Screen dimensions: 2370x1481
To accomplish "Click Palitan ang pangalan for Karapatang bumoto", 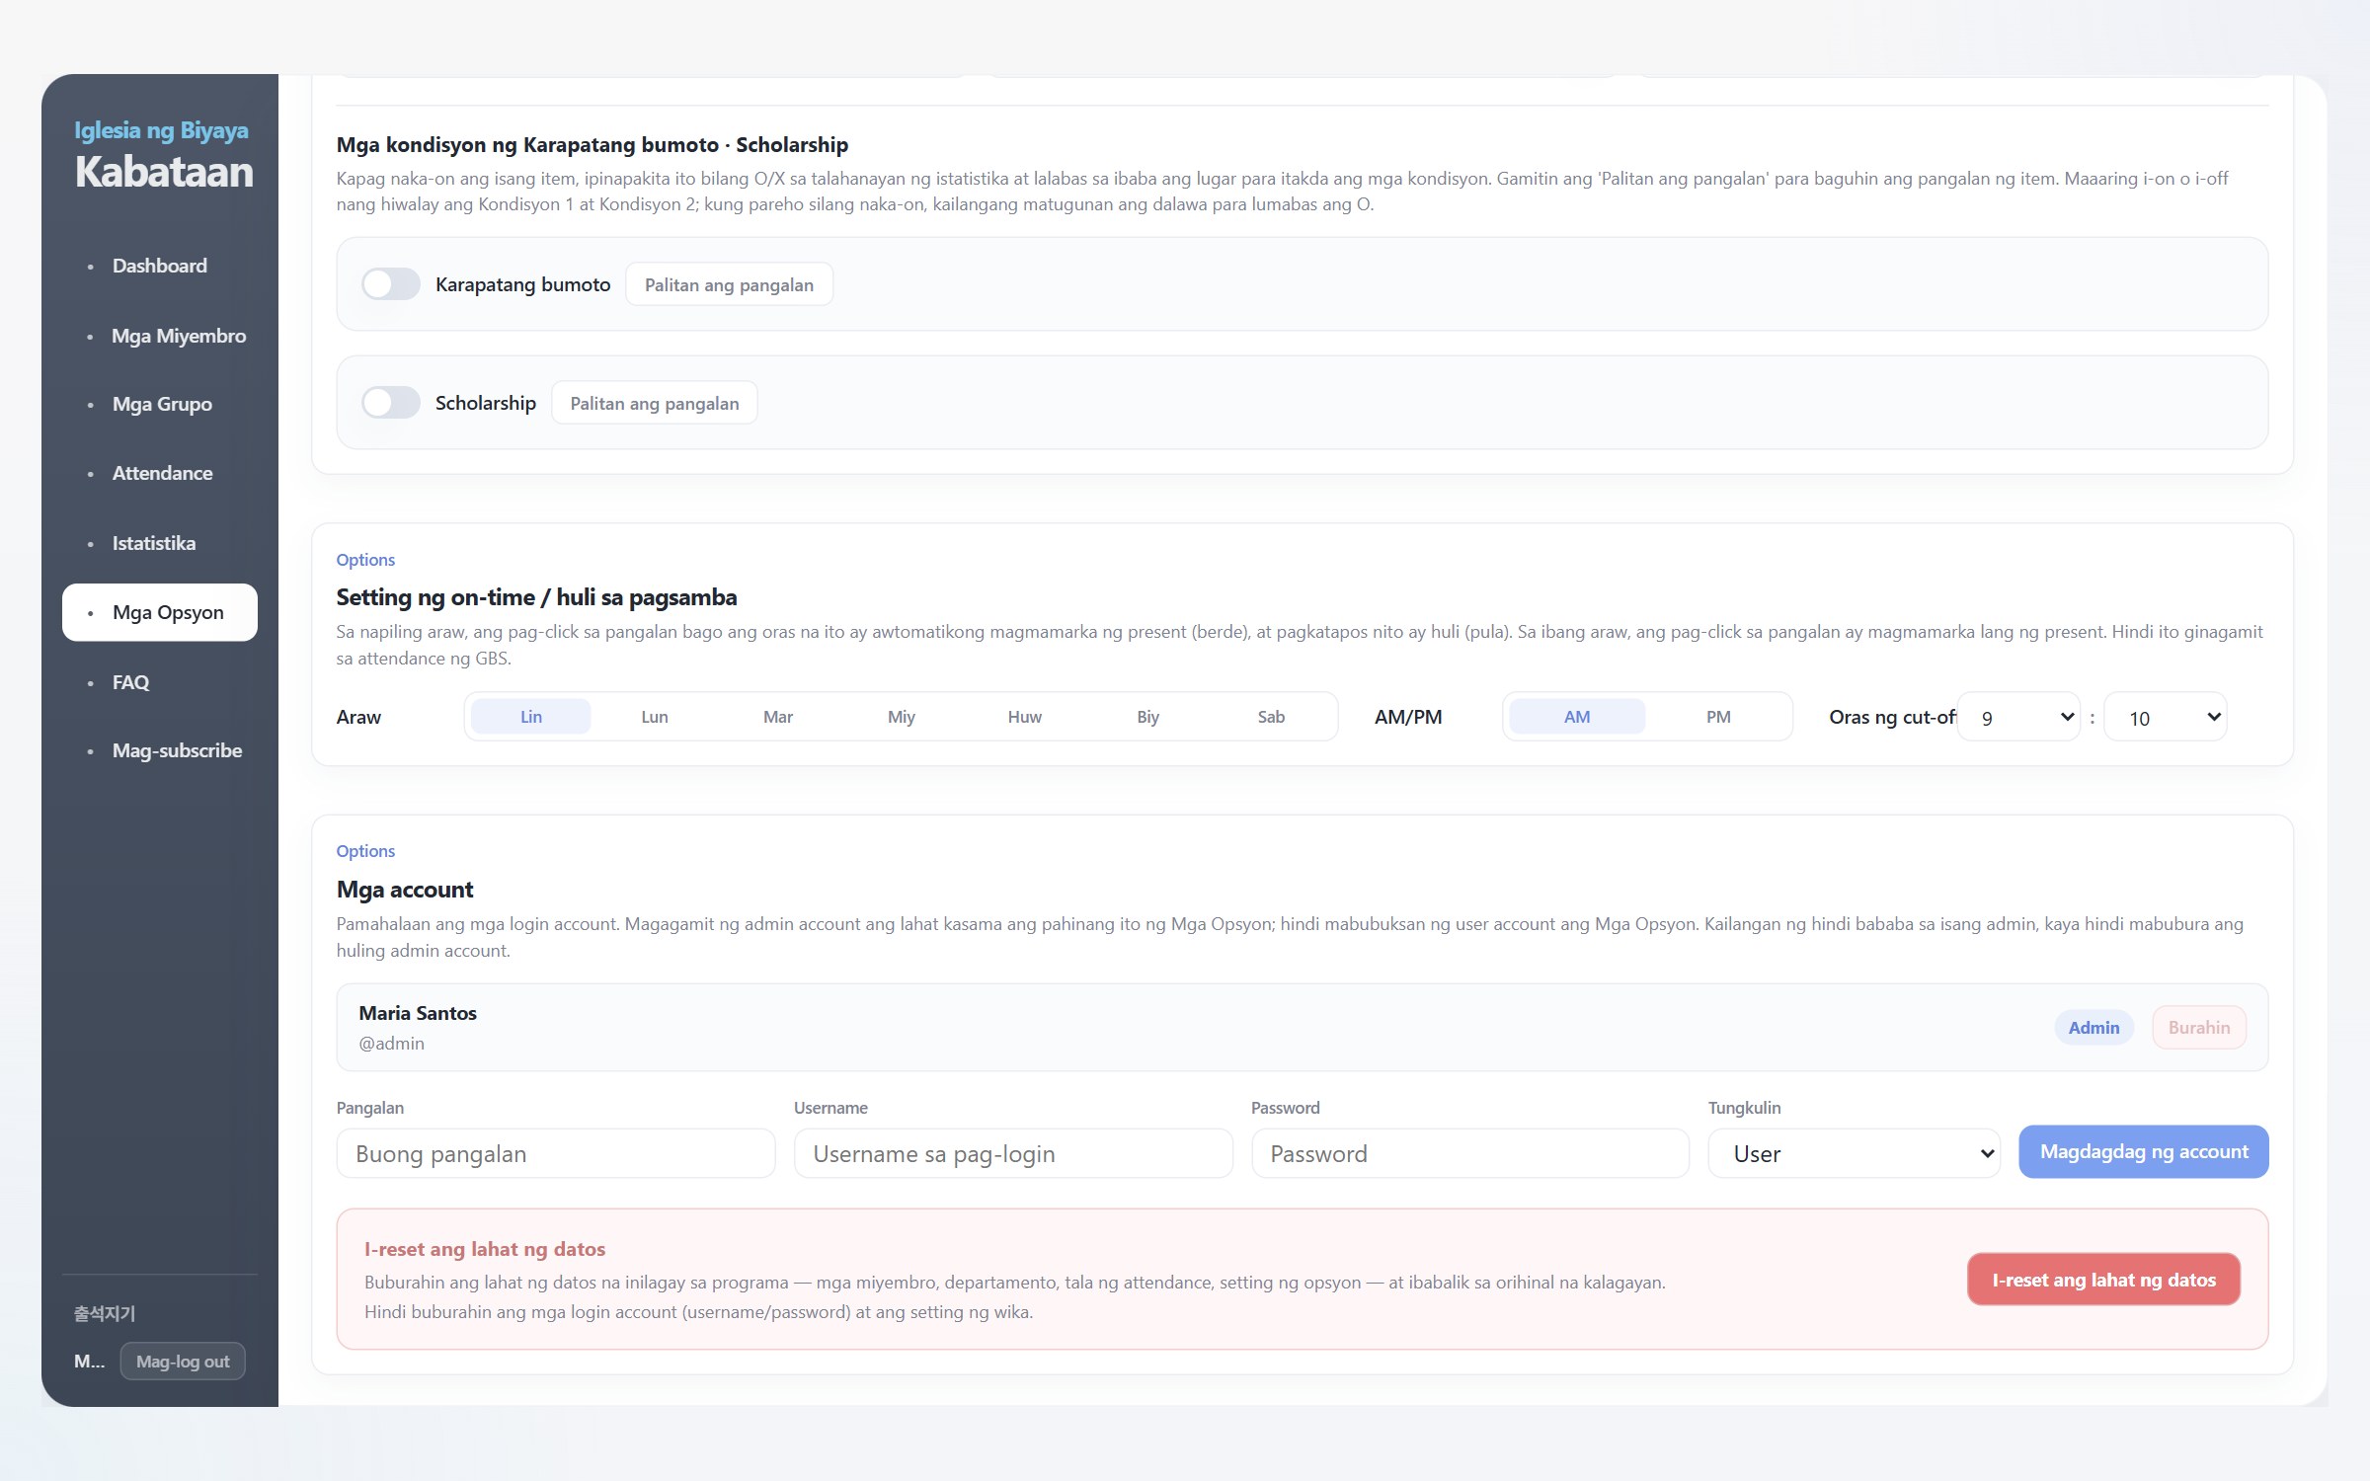I will click(x=729, y=284).
